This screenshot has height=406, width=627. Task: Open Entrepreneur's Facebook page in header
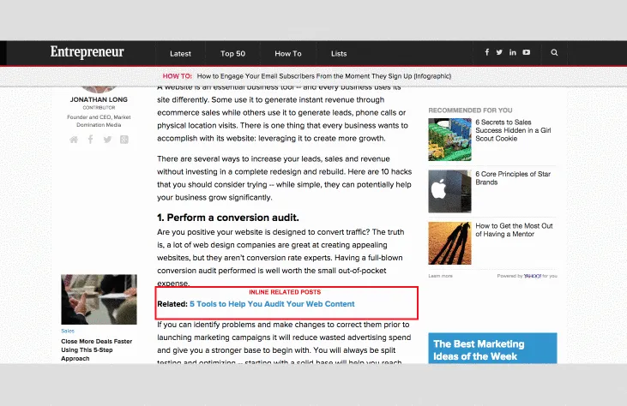point(487,53)
